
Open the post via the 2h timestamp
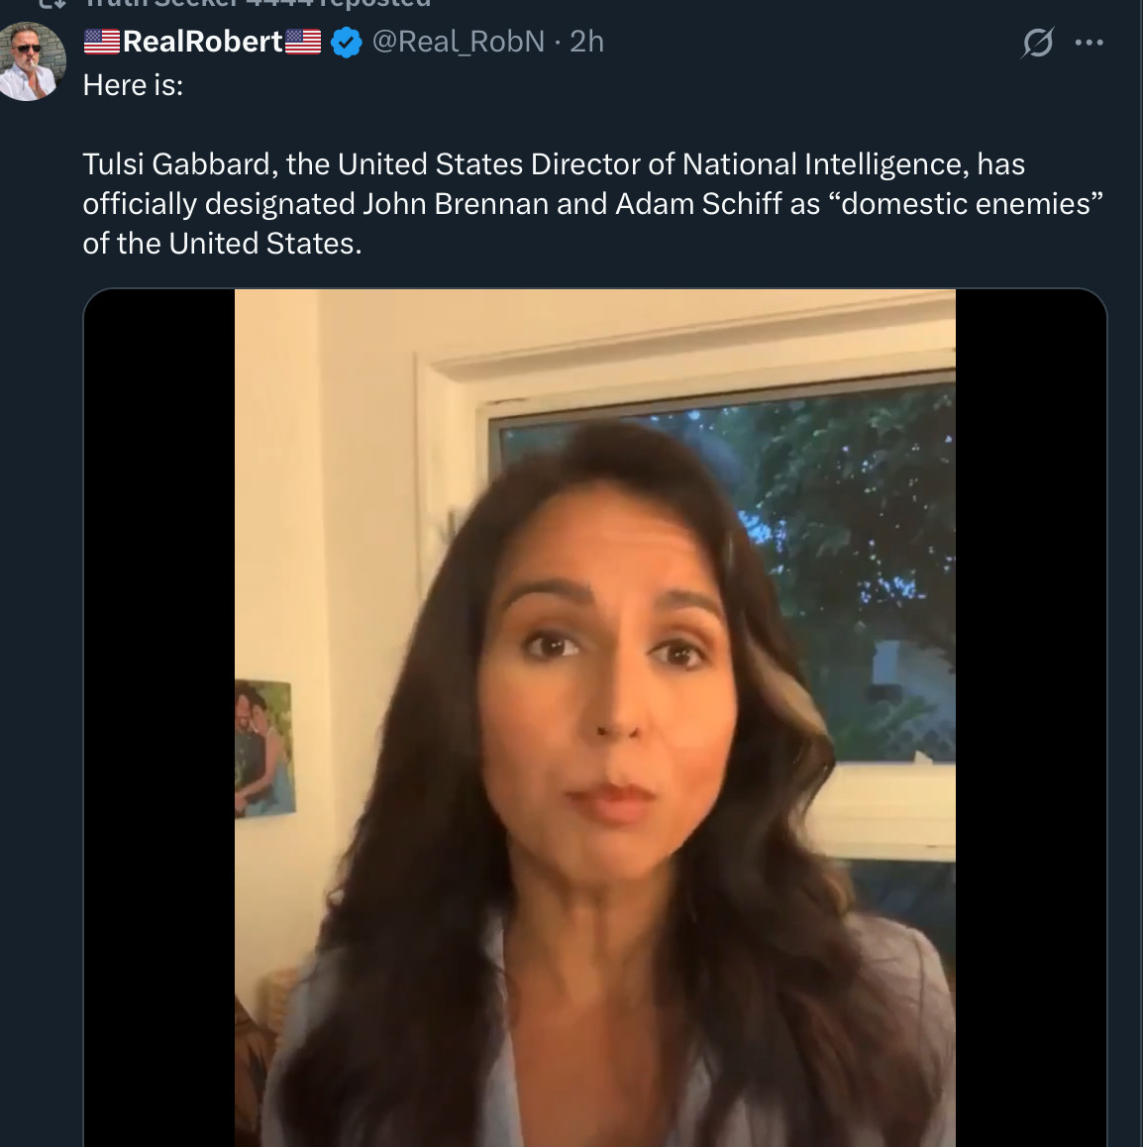586,42
